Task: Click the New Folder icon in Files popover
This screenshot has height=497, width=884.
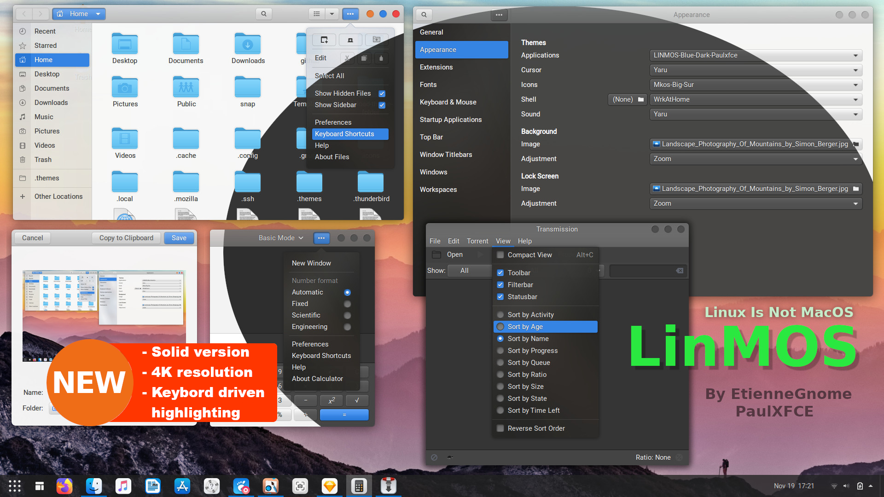Action: [x=377, y=40]
